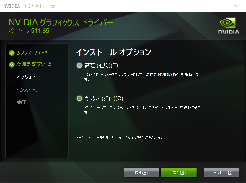Click the NVIDIA logo in the header
Viewport: 246px width, 183px height.
229,26
